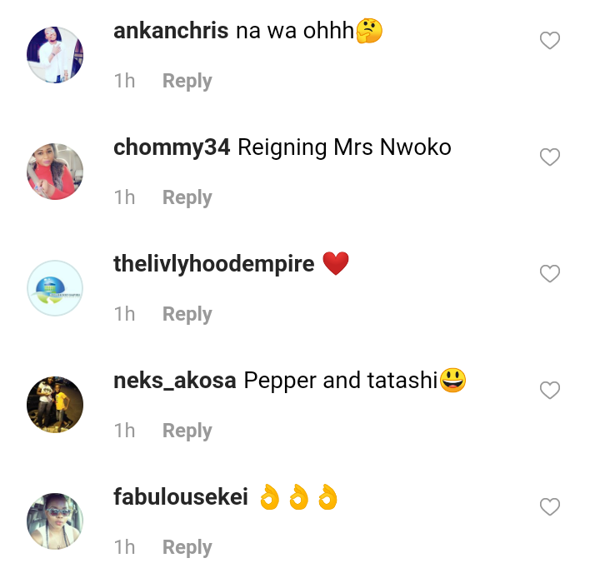Reply to ankanchris's comment
The width and height of the screenshot is (600, 578).
point(187,82)
